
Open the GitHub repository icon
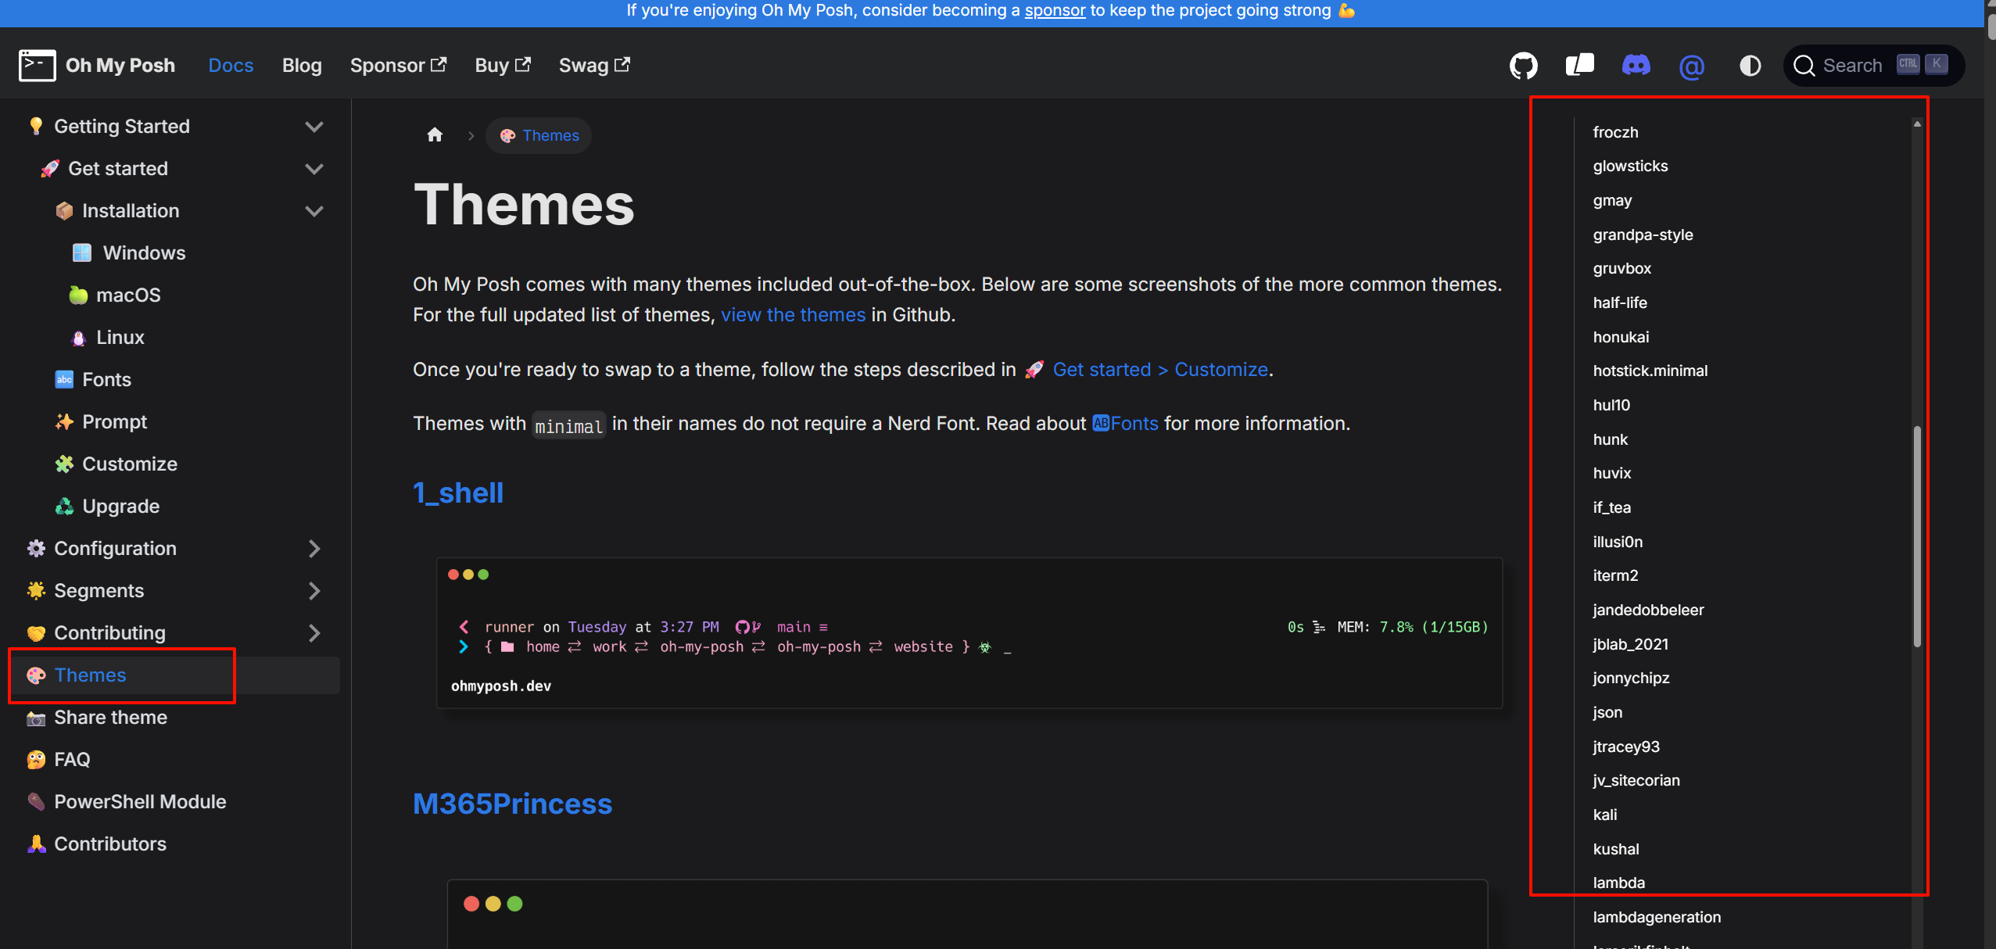coord(1523,66)
